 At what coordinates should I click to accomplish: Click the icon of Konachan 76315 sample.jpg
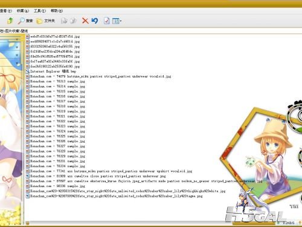[x=28, y=91]
